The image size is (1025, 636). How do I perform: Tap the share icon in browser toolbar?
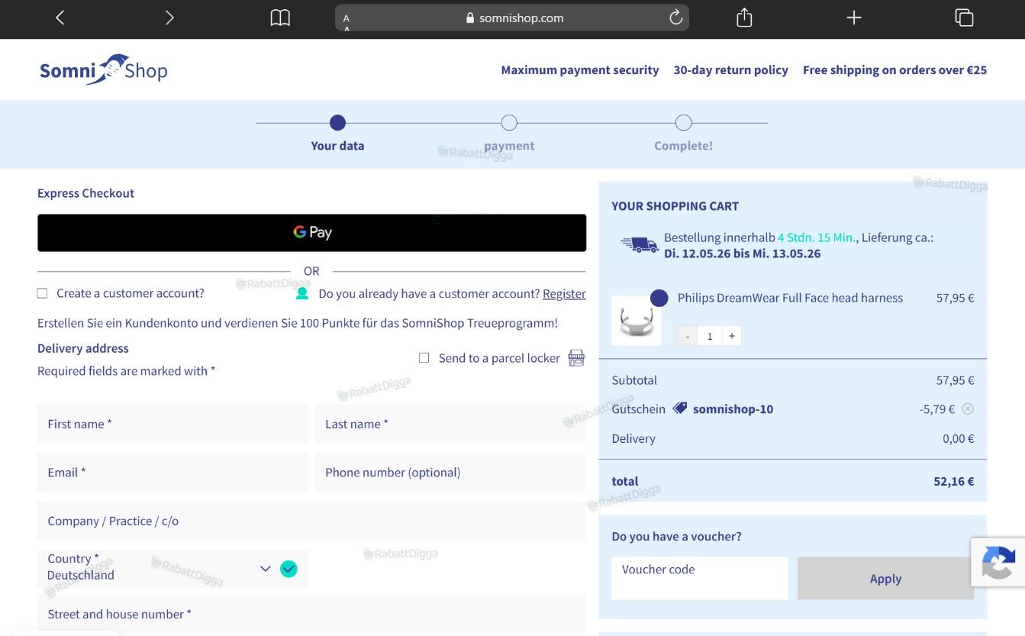click(x=744, y=18)
